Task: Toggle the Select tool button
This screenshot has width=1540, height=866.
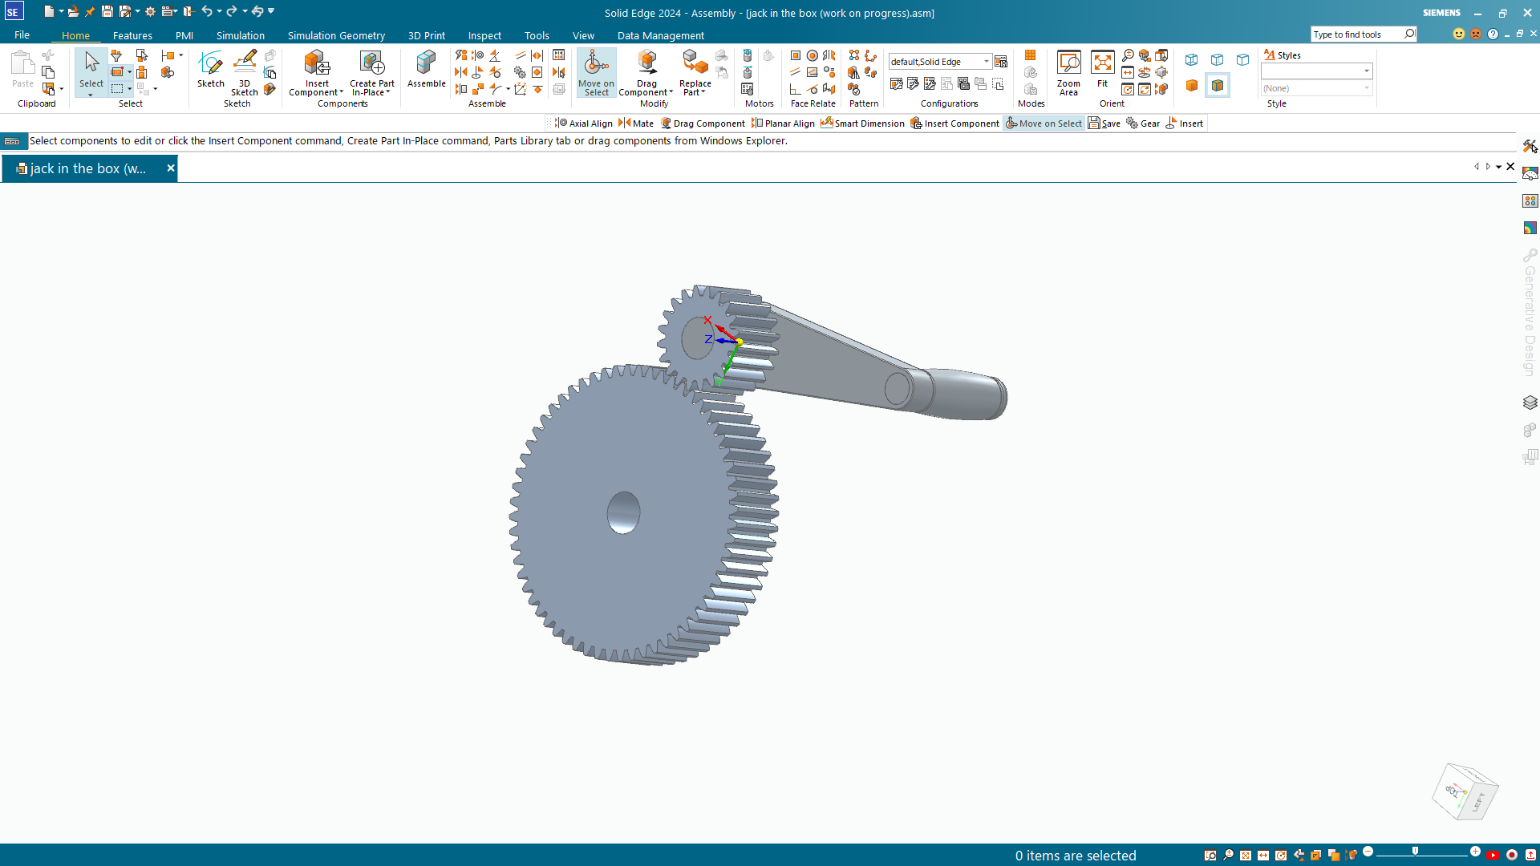Action: tap(91, 66)
